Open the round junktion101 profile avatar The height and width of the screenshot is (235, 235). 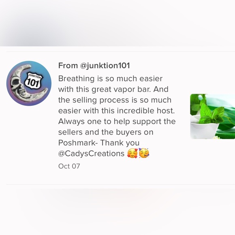(x=29, y=83)
